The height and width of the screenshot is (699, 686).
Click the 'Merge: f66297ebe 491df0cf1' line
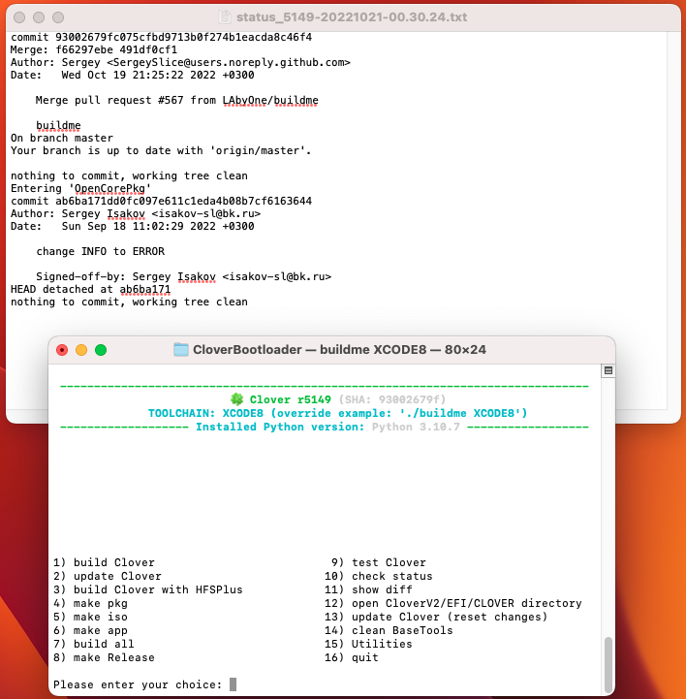coord(94,49)
